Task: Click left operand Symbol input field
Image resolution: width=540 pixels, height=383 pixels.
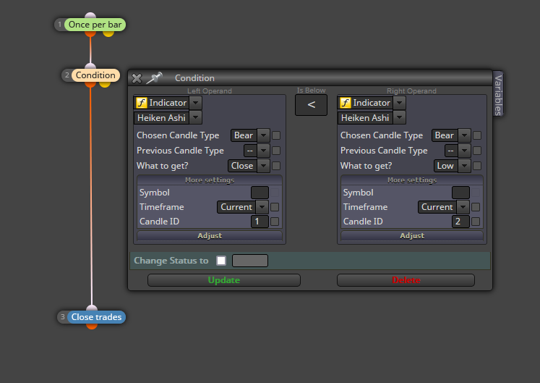Action: click(260, 193)
